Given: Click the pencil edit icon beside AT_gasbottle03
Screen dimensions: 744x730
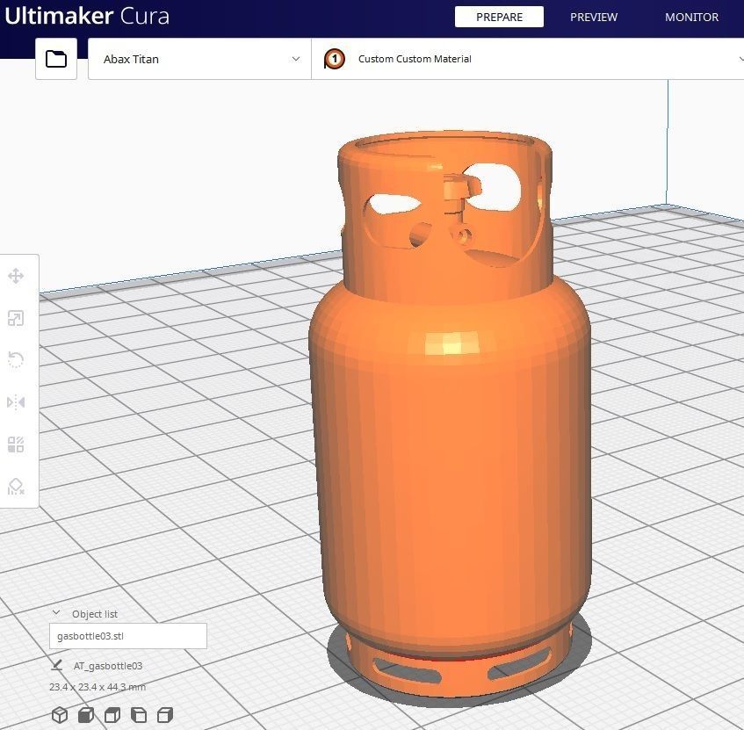Looking at the screenshot, I should pos(56,666).
